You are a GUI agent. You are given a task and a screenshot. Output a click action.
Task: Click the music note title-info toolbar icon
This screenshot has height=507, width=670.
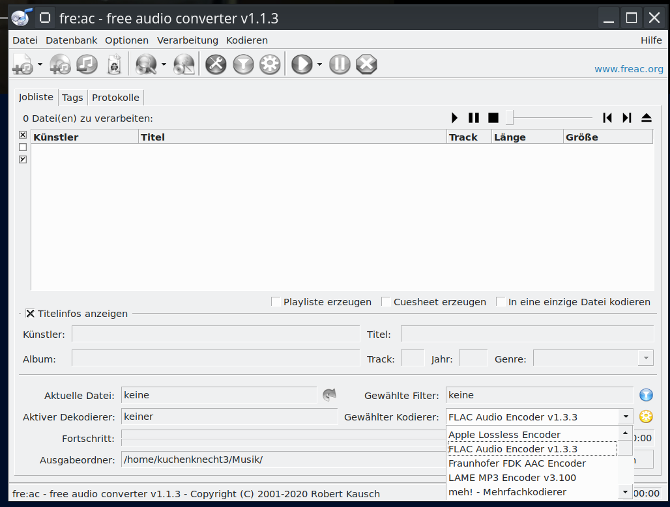[x=87, y=64]
